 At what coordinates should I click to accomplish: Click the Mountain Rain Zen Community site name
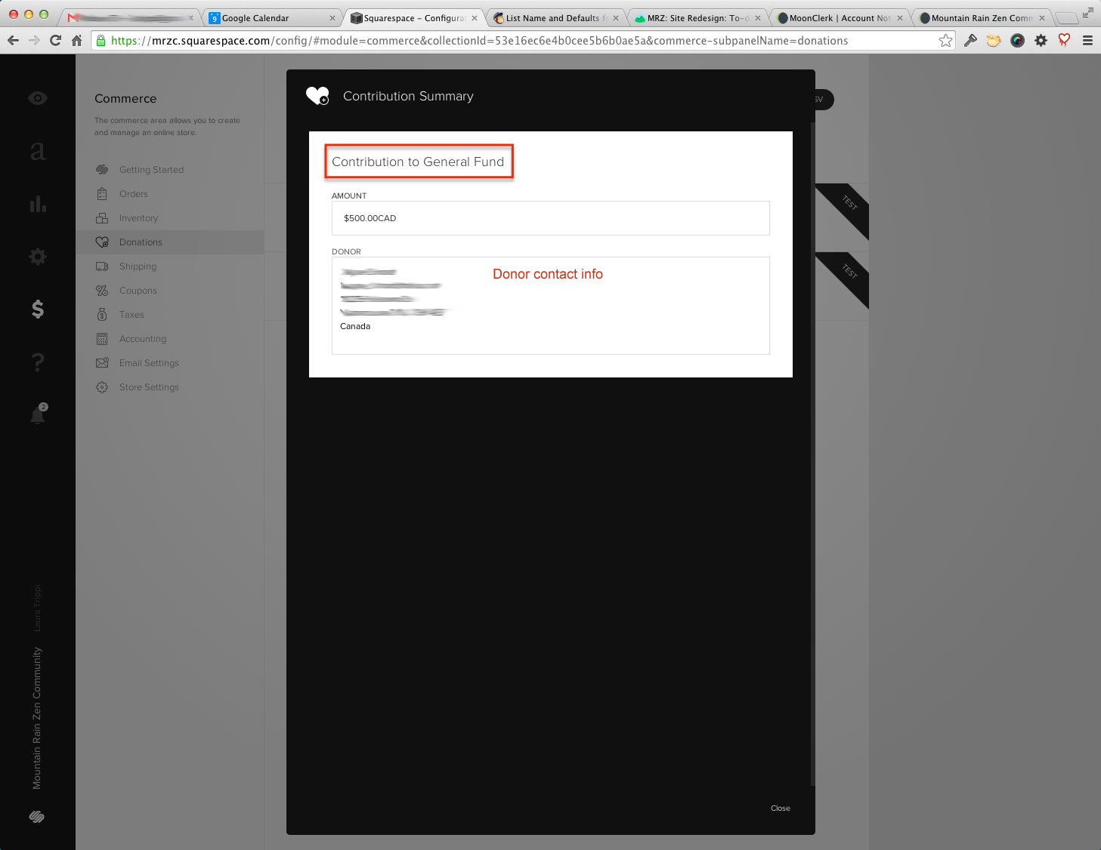(37, 718)
